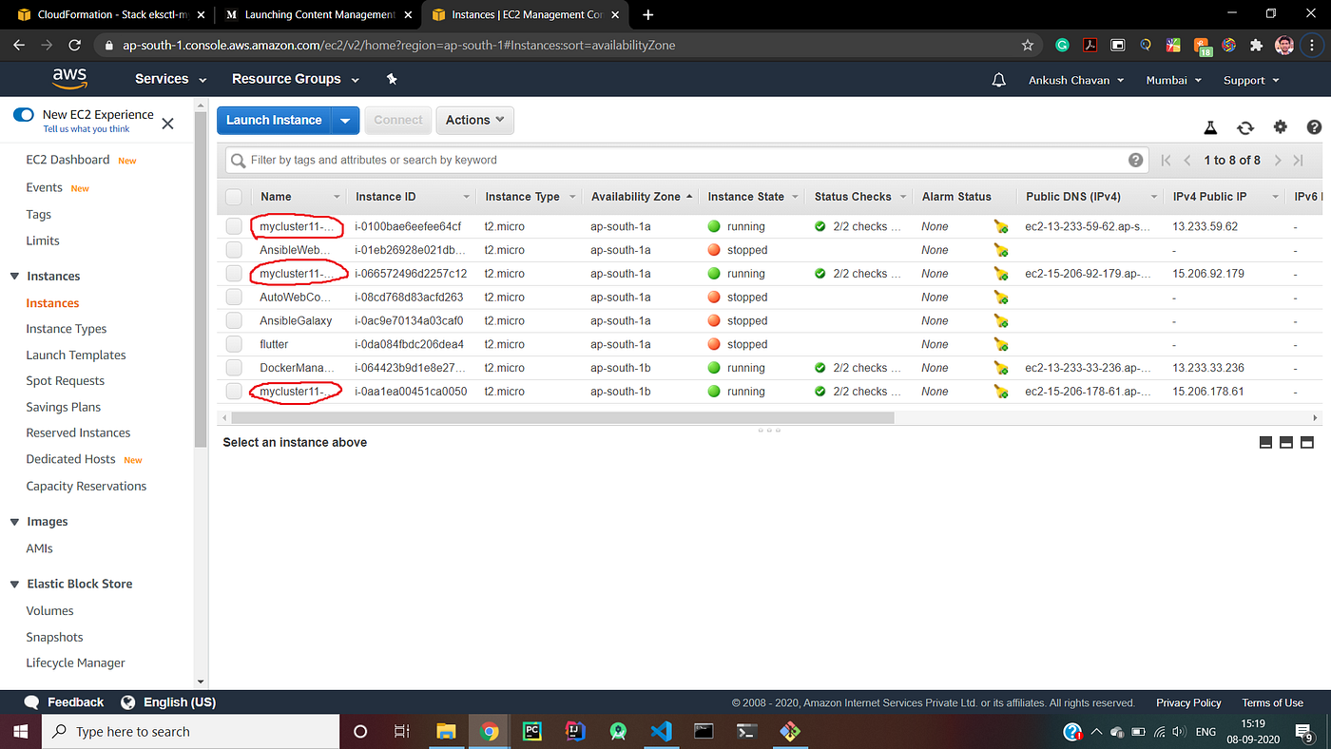The height and width of the screenshot is (749, 1331).
Task: Switch to Launching Content Management tab
Action: (x=318, y=15)
